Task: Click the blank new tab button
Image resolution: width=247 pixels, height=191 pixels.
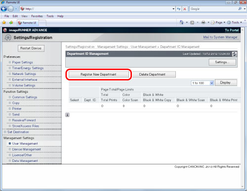Action: (x=42, y=23)
